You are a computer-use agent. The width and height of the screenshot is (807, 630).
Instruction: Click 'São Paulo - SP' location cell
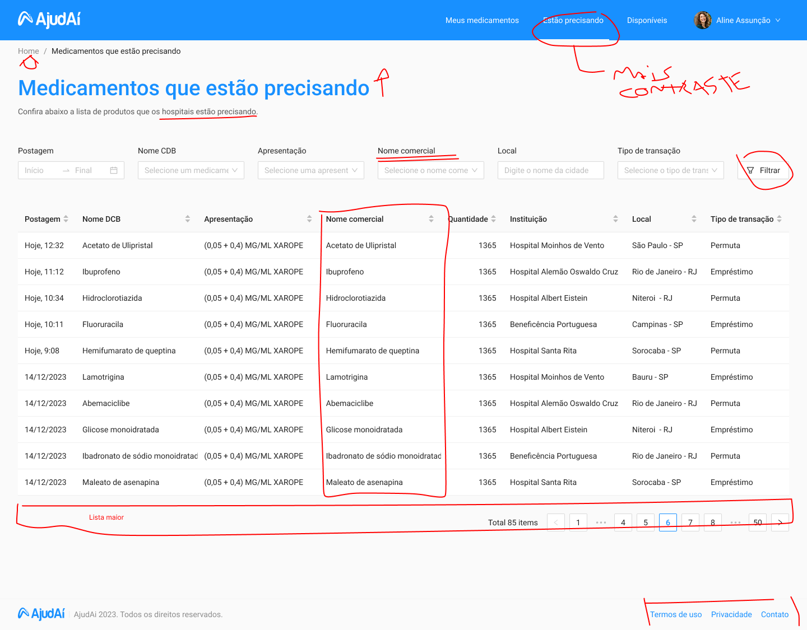657,245
